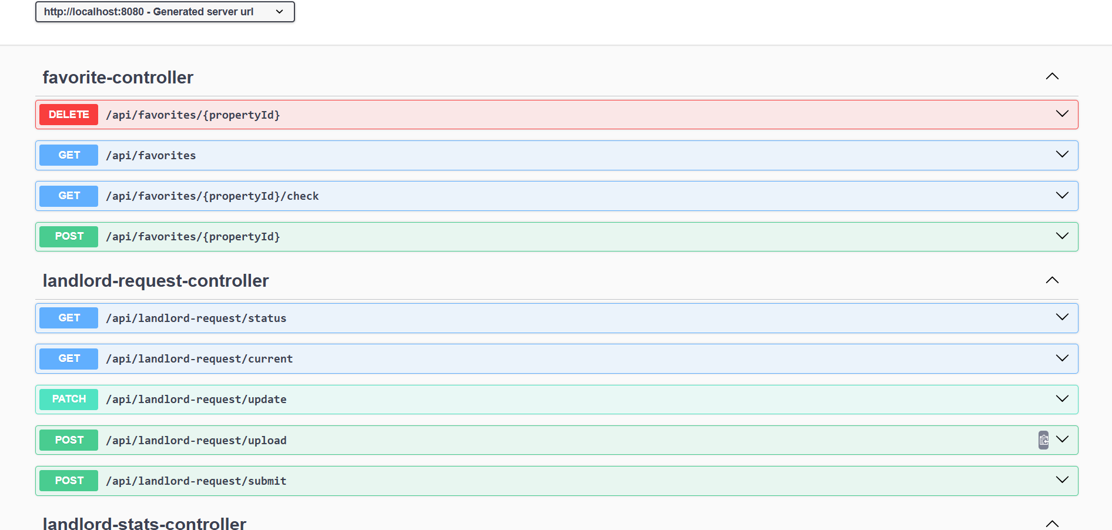Select path /api/favorites/{propertyId} in POST row
Screen dimensions: 1112x530
click(193, 237)
